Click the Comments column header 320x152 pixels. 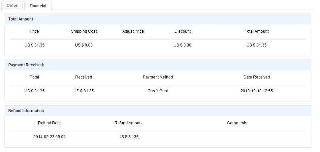(x=237, y=123)
